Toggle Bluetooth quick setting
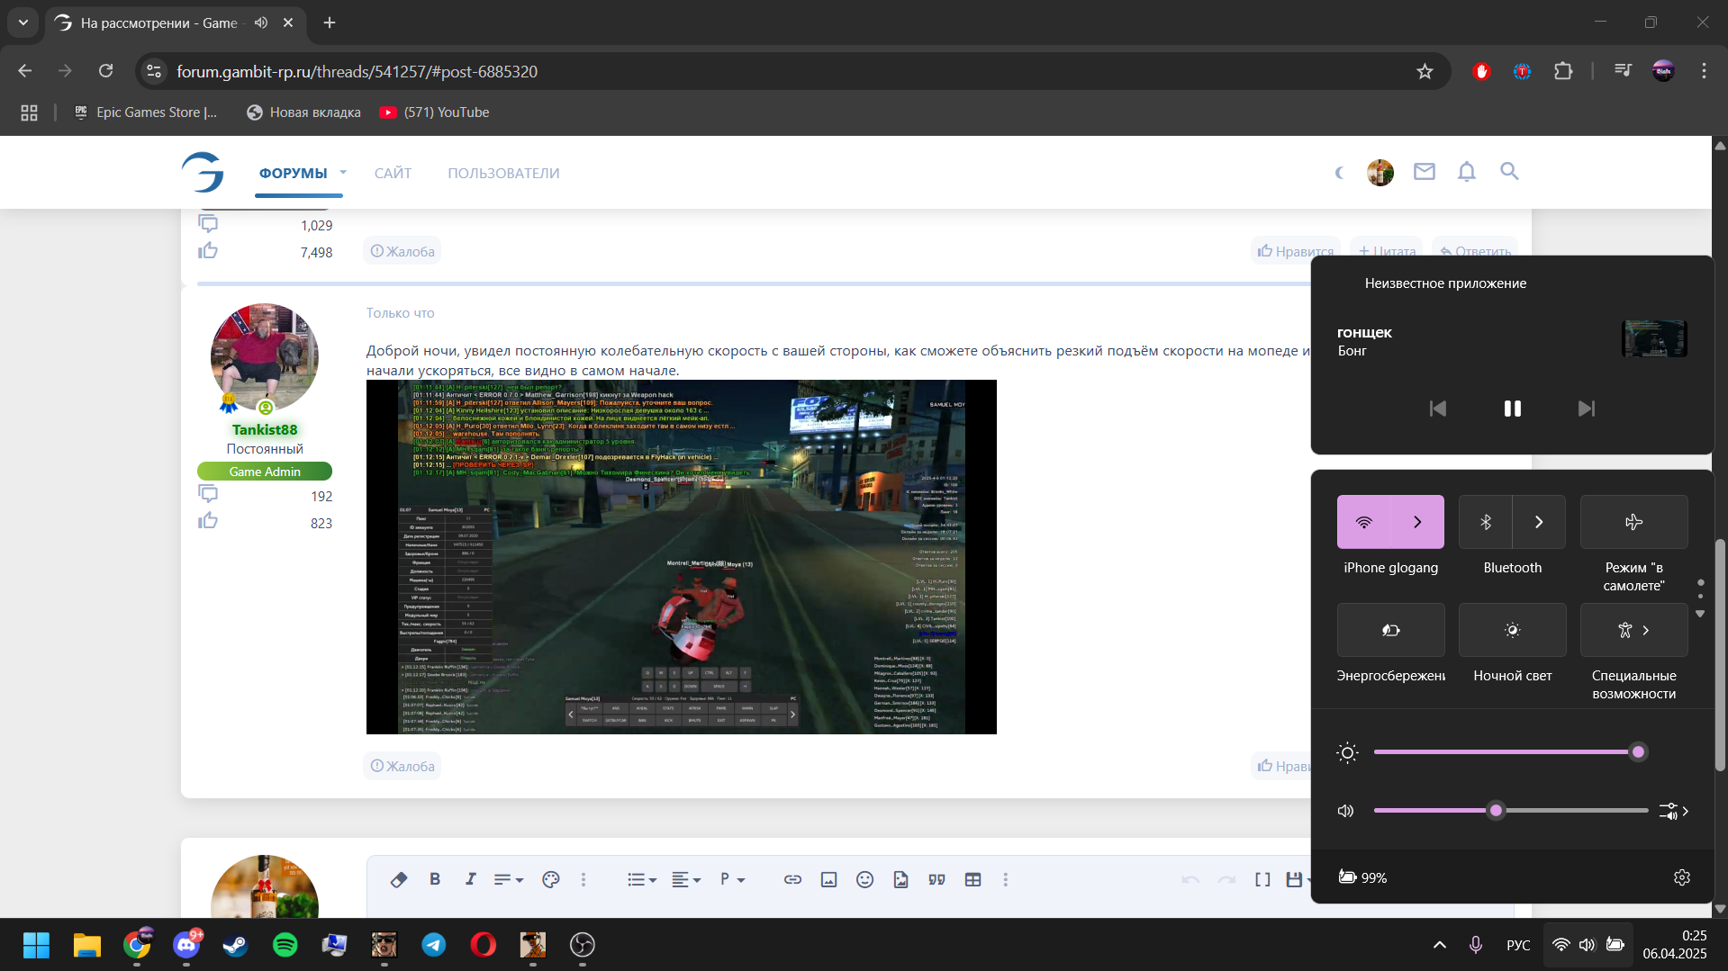This screenshot has height=971, width=1728. point(1486,522)
